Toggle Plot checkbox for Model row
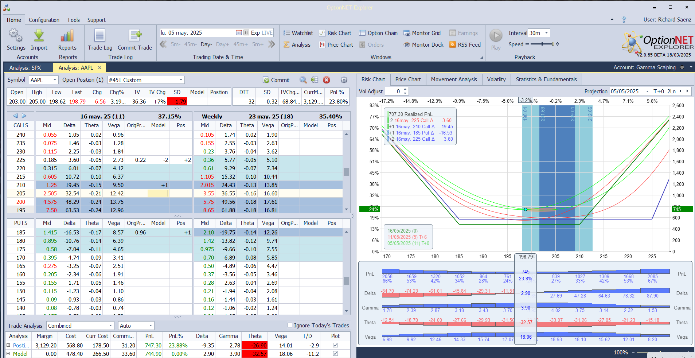This screenshot has width=695, height=358. point(335,353)
